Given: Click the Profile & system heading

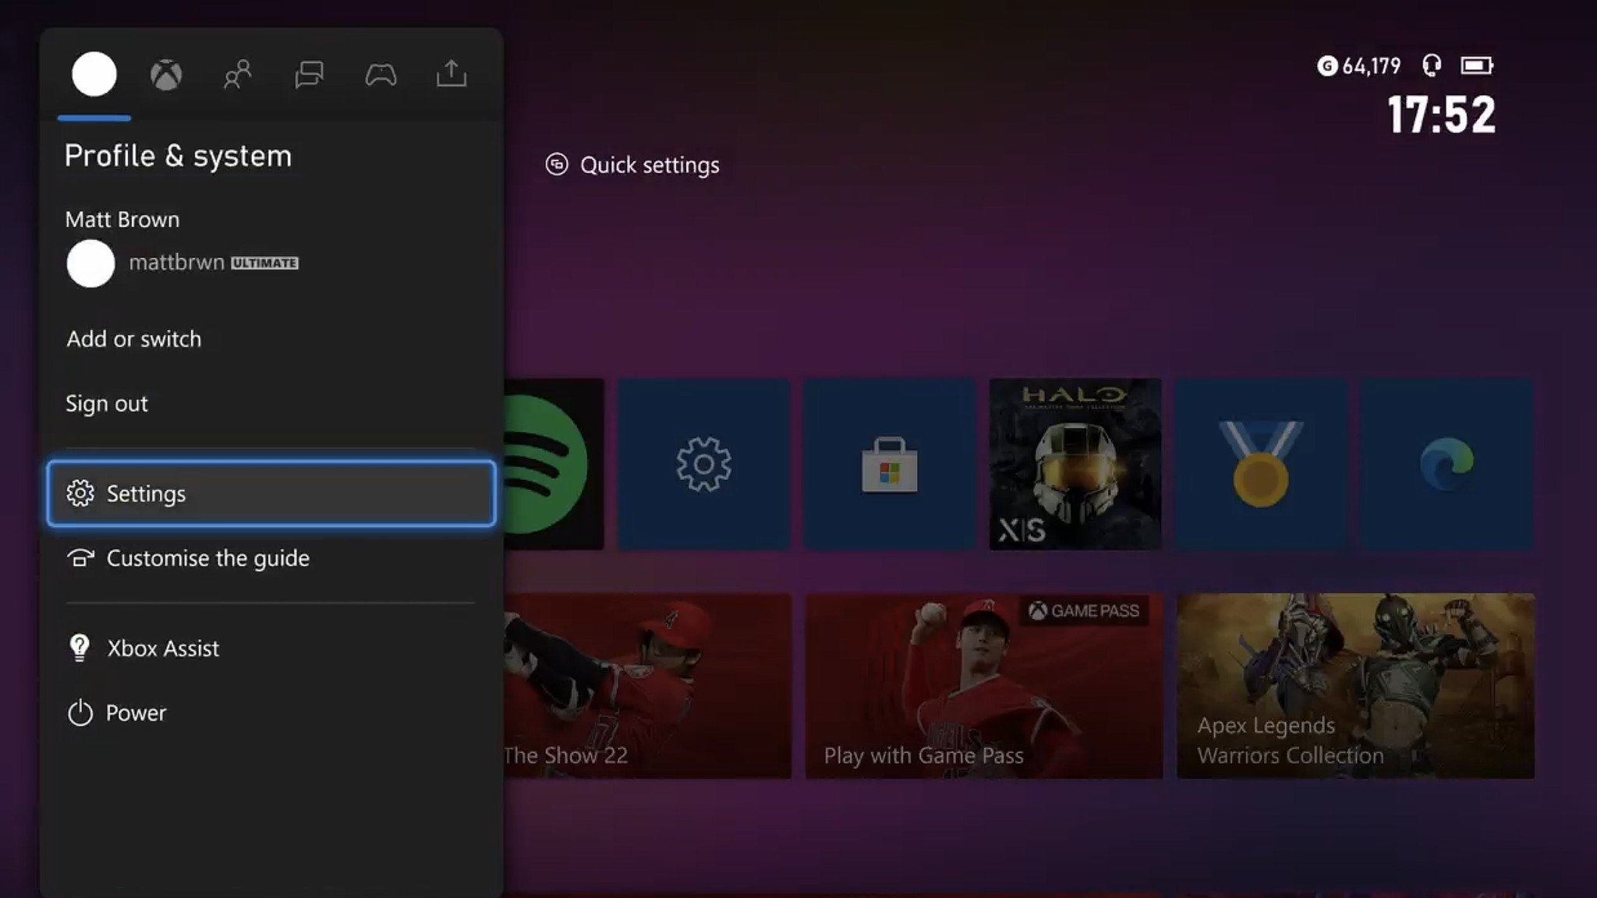Looking at the screenshot, I should tap(179, 156).
